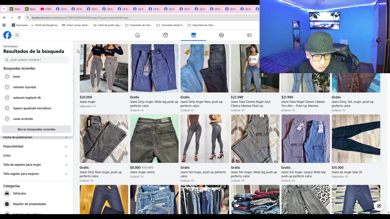Viewport: 390px width, 219px height.
Task: Switch to the Bykin browser tab
Action: [x=30, y=9]
